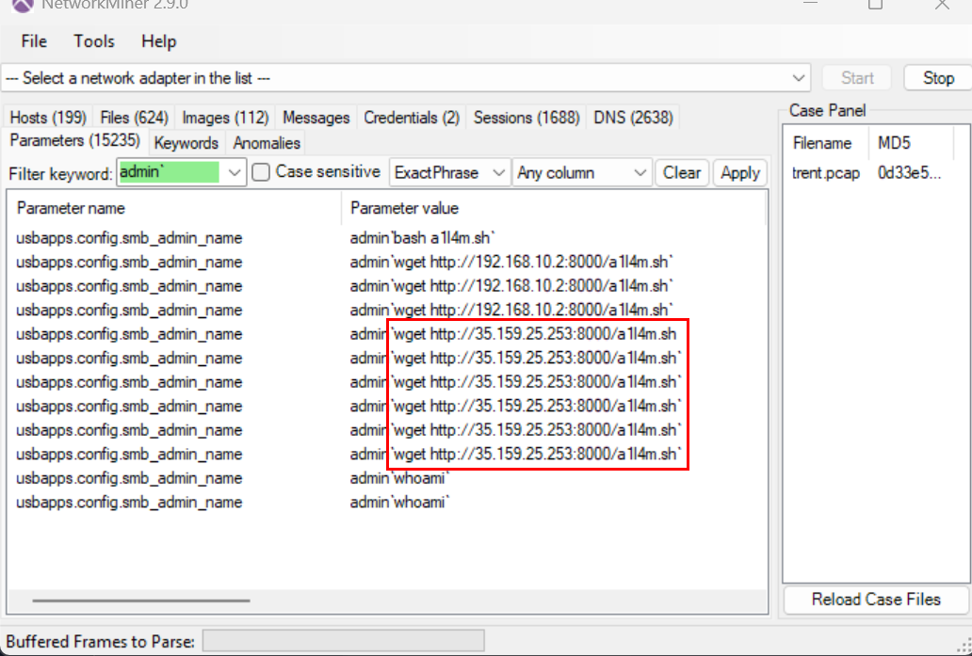Image resolution: width=972 pixels, height=656 pixels.
Task: Select the first admin`whoami` row
Action: 387,478
